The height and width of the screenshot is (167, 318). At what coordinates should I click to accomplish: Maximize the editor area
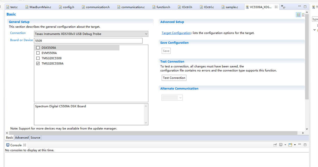[x=305, y=7]
